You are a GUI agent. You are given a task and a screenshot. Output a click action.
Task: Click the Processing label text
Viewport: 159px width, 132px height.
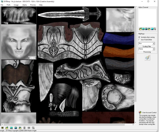coord(147,52)
